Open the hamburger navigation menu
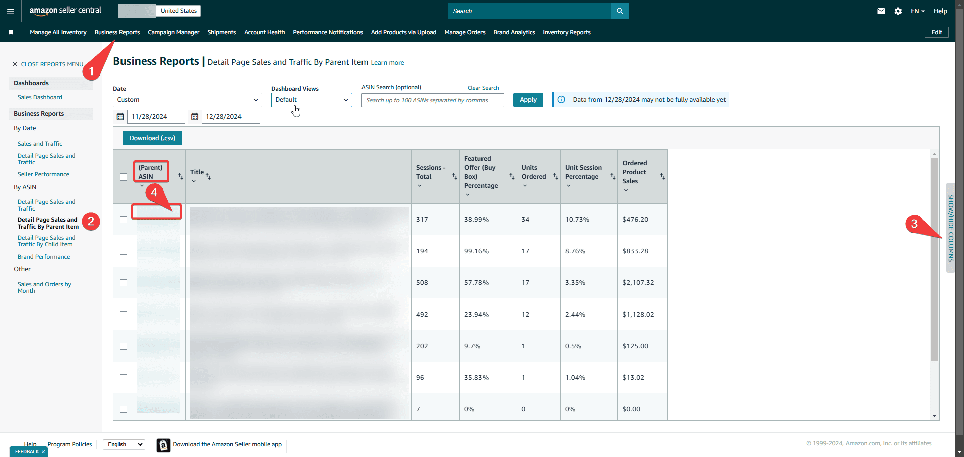The image size is (964, 457). click(11, 11)
